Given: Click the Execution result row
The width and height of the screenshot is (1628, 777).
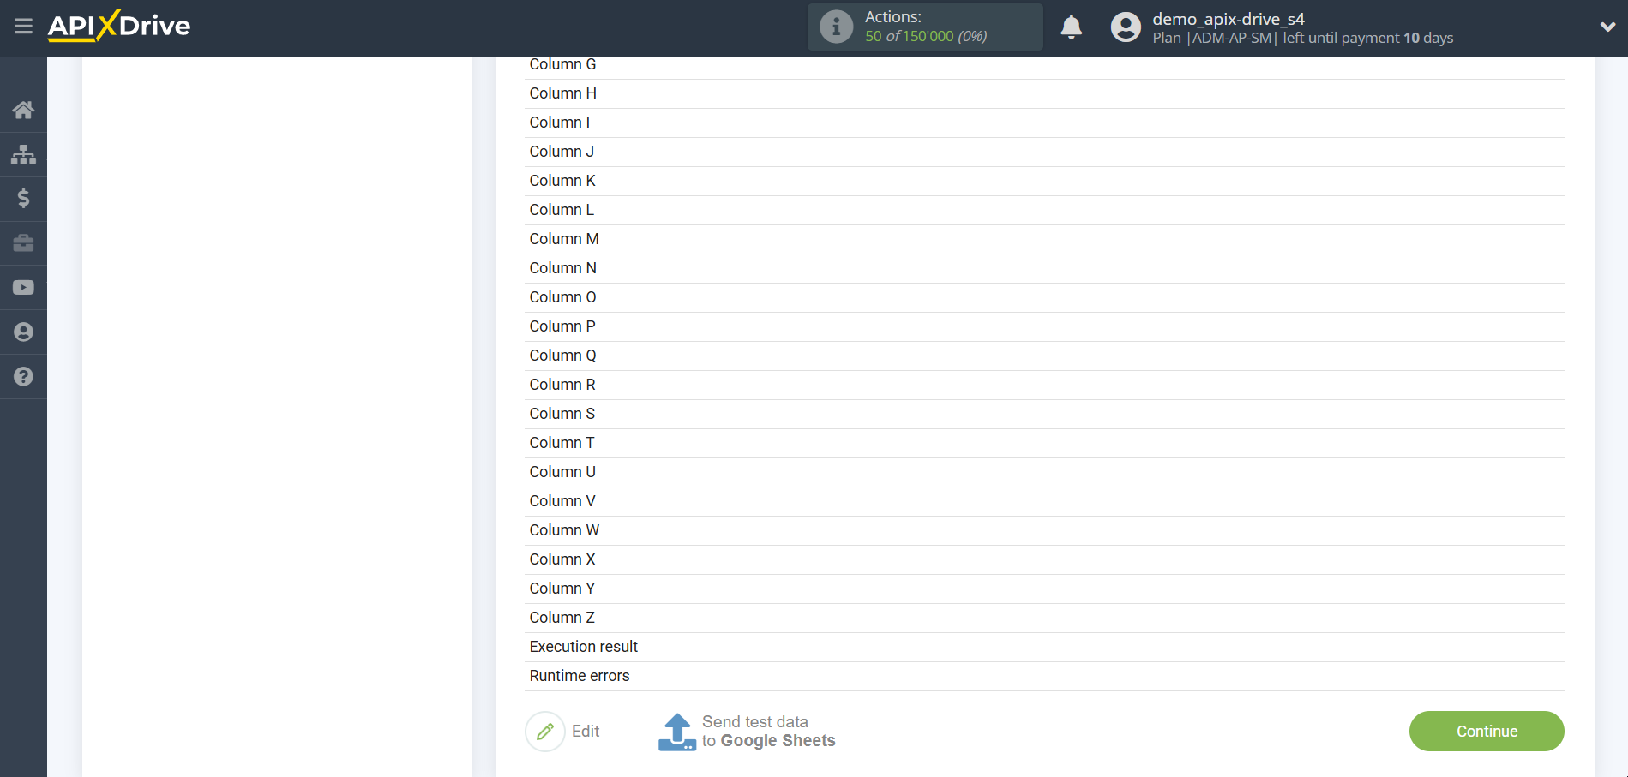Looking at the screenshot, I should (x=1044, y=647).
